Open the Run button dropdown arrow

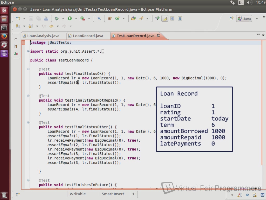pyautogui.click(x=76, y=18)
